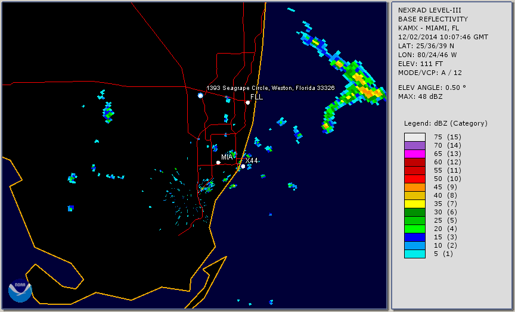Click the '1393 Seagrape Circle, Weston' address label

click(271, 88)
